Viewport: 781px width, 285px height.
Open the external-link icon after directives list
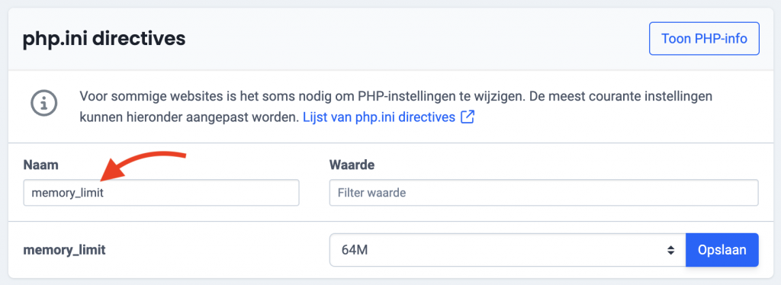tap(468, 117)
